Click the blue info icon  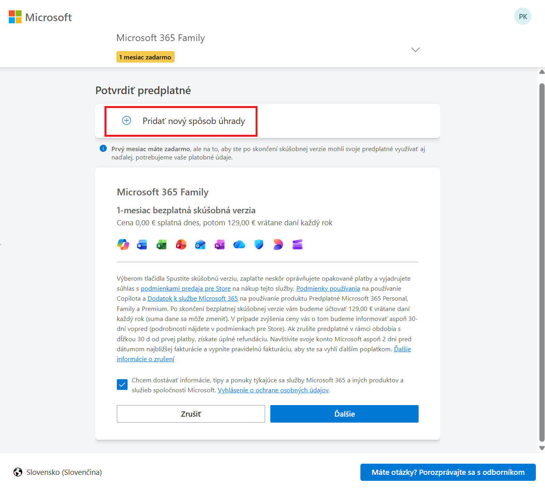[x=103, y=149]
